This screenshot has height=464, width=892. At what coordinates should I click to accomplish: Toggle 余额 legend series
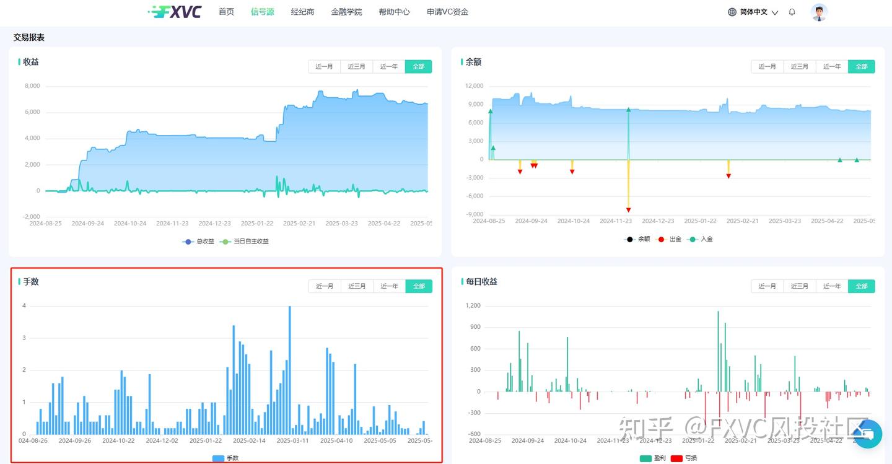(x=637, y=239)
